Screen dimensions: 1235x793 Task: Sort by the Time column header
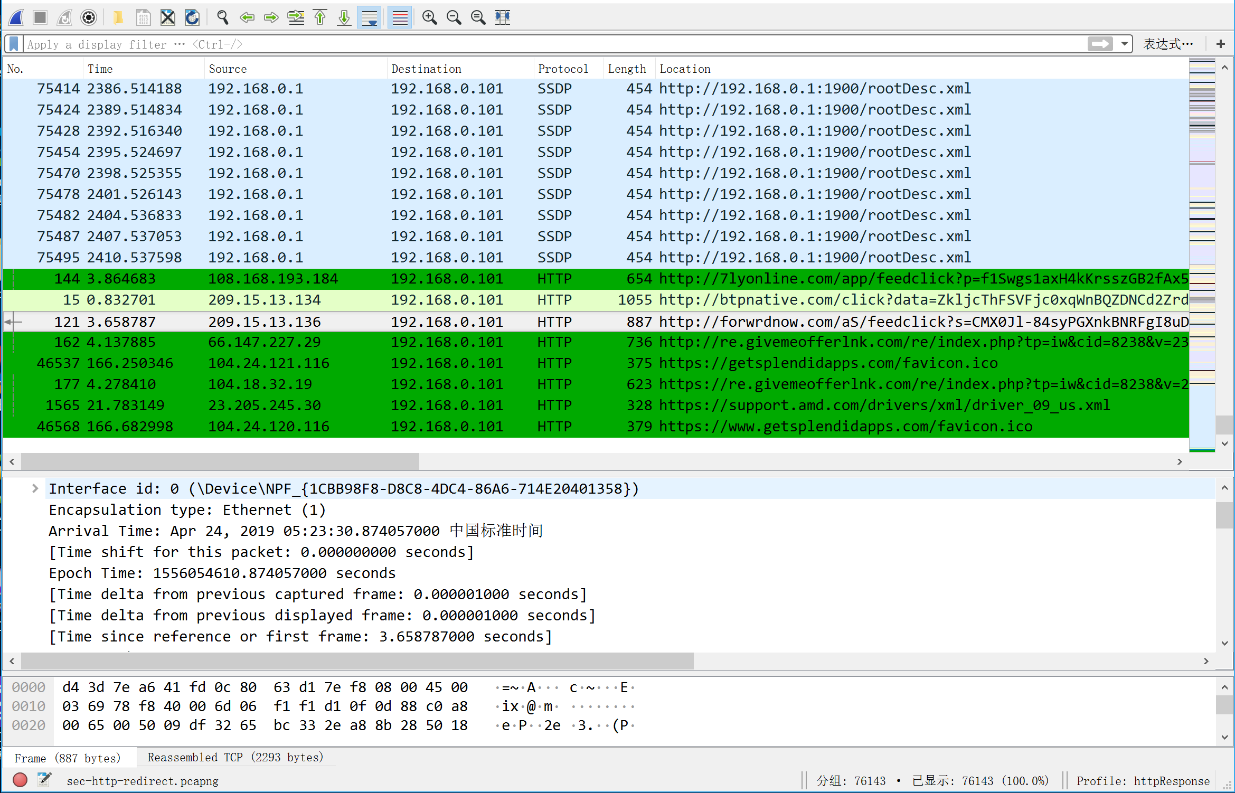click(144, 69)
